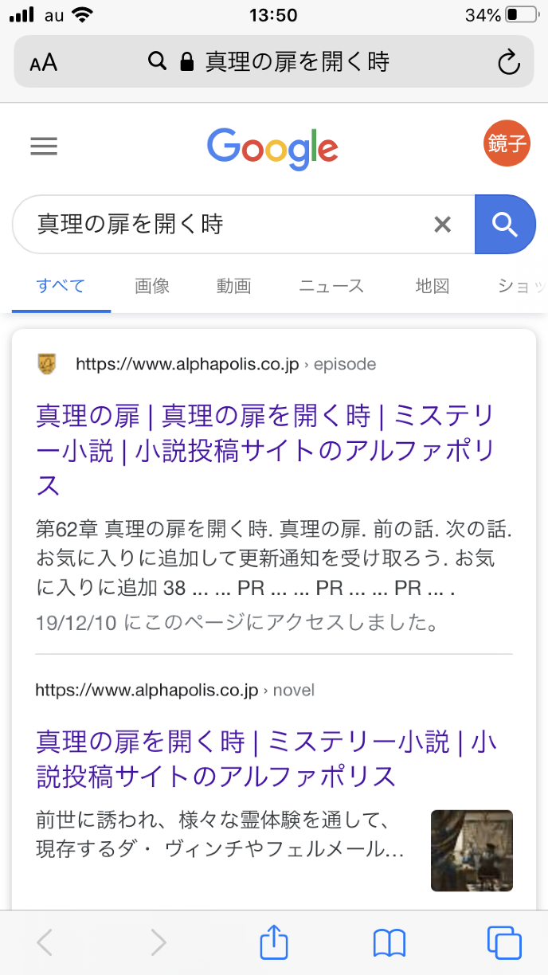Reload the page with refresh icon
This screenshot has width=548, height=975.
pos(508,62)
